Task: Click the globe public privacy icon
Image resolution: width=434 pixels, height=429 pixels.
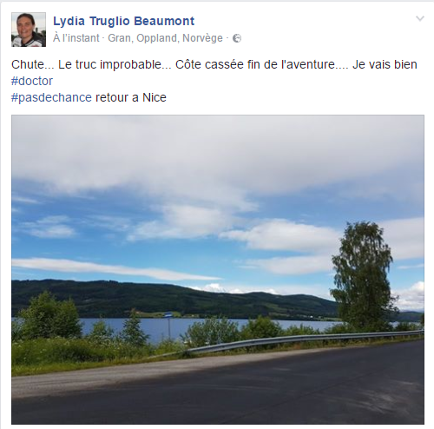Action: (x=237, y=38)
